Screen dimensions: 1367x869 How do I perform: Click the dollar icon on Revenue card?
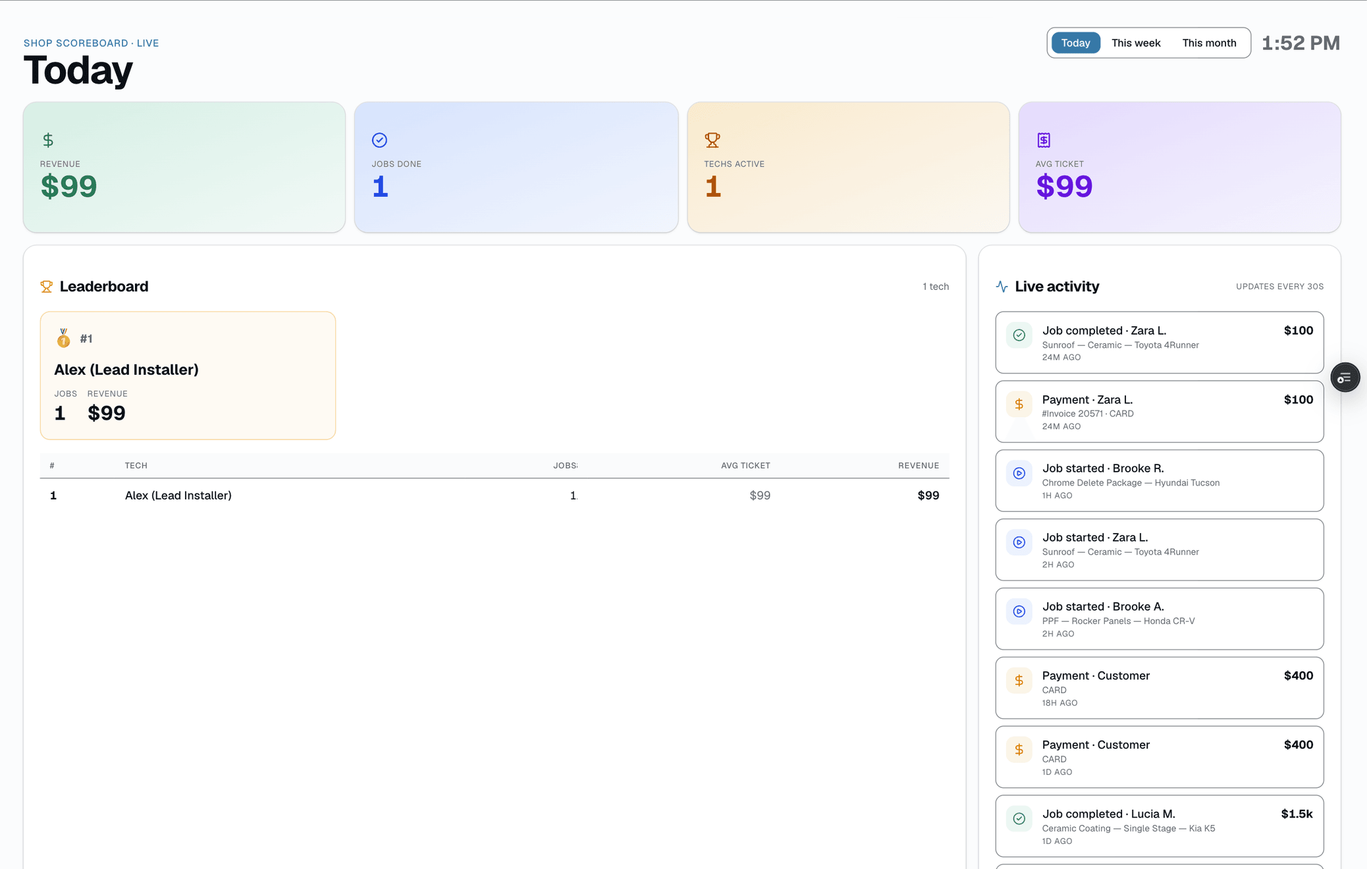coord(48,140)
